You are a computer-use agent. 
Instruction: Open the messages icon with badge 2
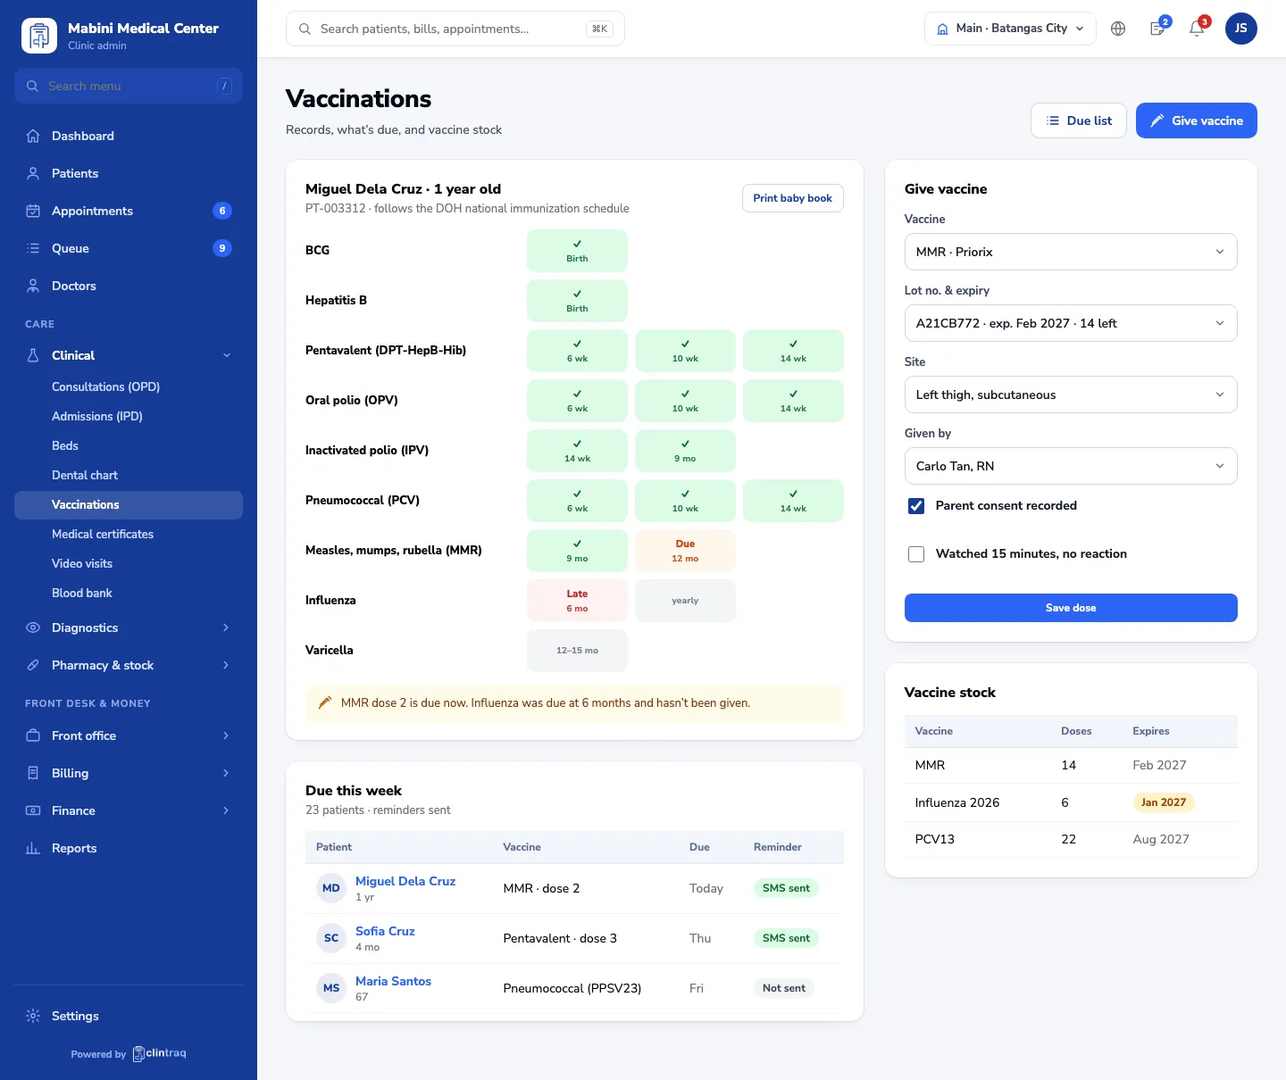1157,29
